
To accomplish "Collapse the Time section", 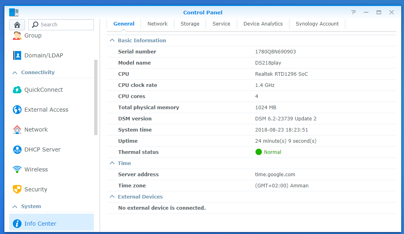I will pyautogui.click(x=112, y=163).
